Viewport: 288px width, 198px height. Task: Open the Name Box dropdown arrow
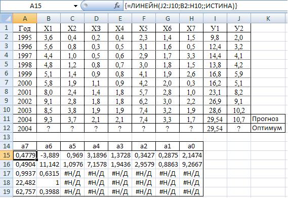point(75,6)
